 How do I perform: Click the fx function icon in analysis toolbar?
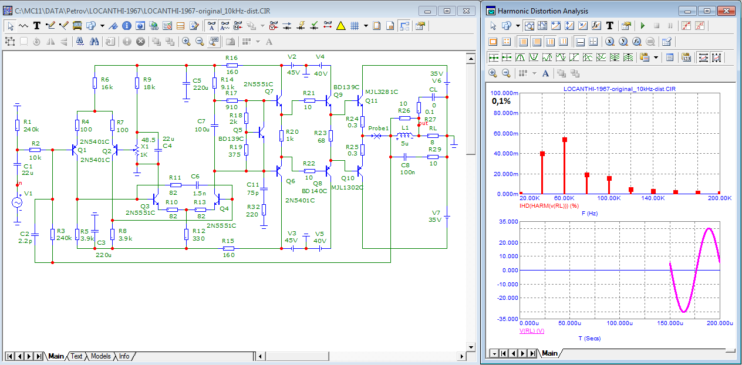(x=596, y=26)
